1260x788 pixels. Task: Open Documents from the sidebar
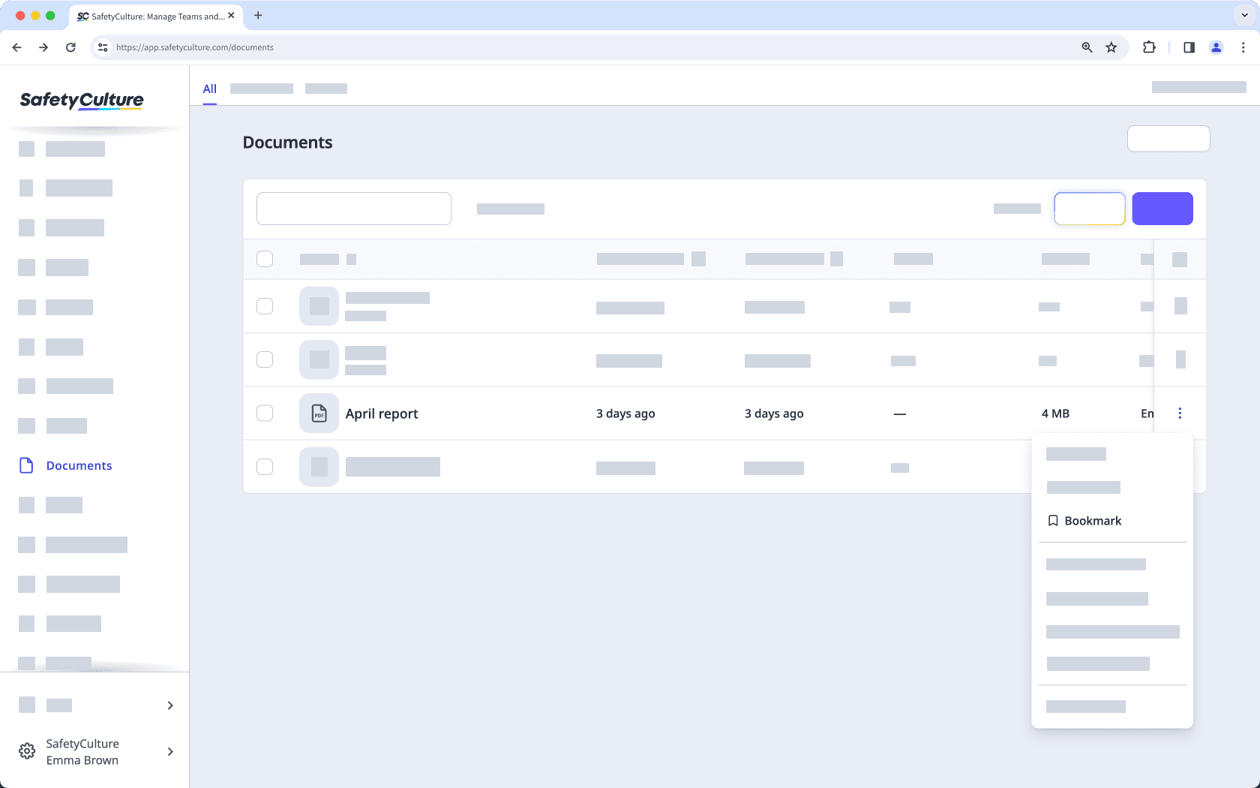pos(79,465)
